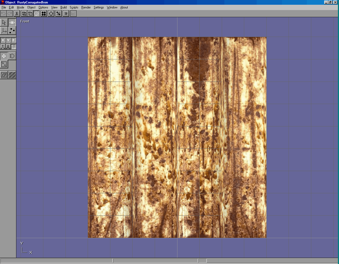Open the About menu
339x264 pixels.
(x=124, y=7)
